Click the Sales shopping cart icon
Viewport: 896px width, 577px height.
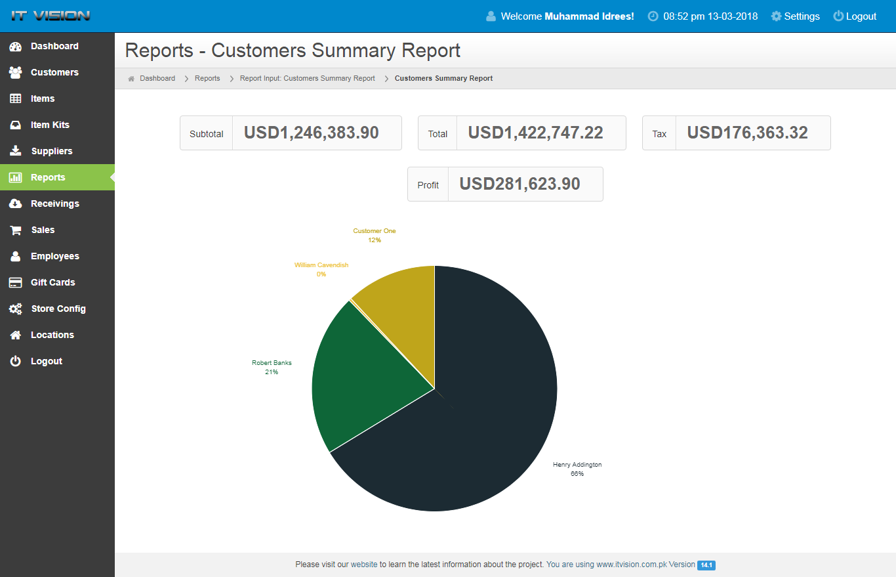coord(15,230)
